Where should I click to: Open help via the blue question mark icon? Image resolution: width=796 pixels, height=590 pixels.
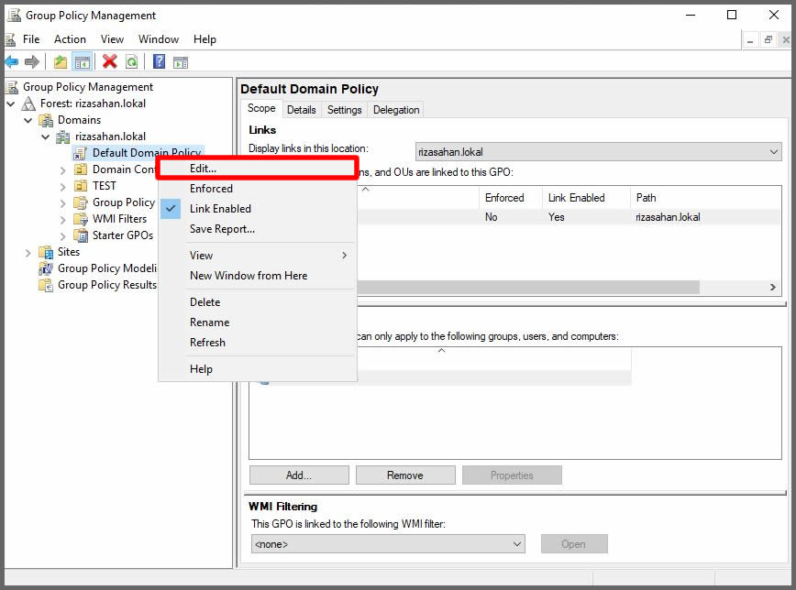click(159, 62)
